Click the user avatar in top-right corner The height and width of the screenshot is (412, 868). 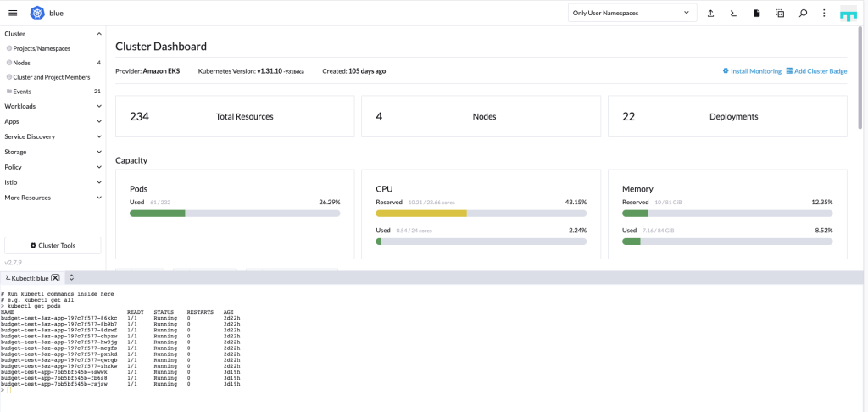849,14
